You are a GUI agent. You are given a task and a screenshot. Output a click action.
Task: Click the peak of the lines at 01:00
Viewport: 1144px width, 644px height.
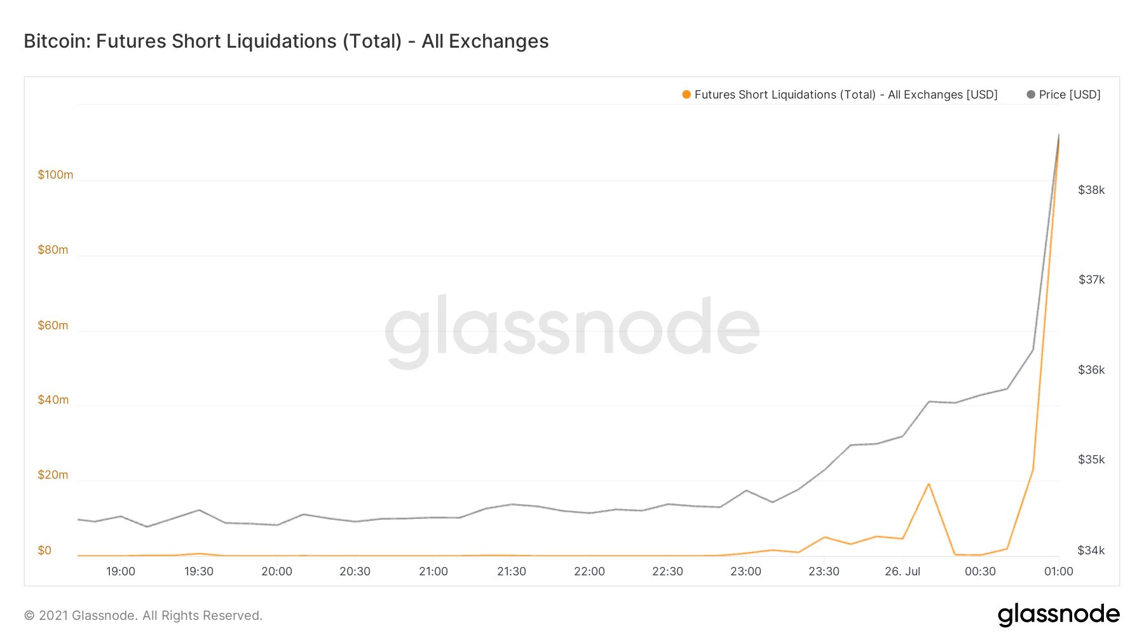pos(1059,135)
